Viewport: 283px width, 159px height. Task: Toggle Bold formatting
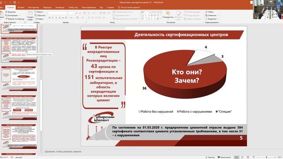pos(49,18)
